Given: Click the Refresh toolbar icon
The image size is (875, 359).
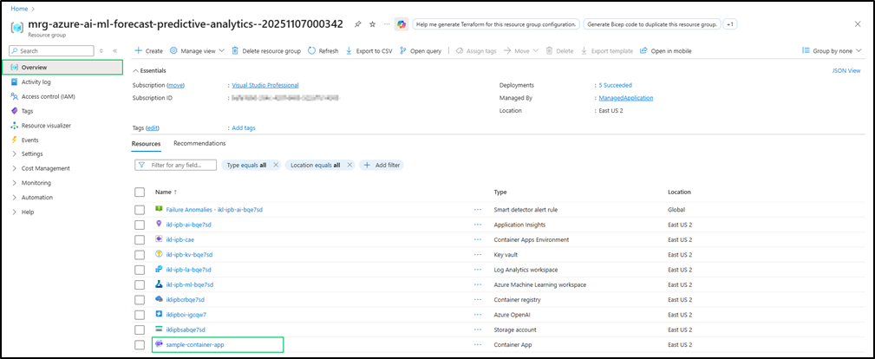Looking at the screenshot, I should point(313,51).
